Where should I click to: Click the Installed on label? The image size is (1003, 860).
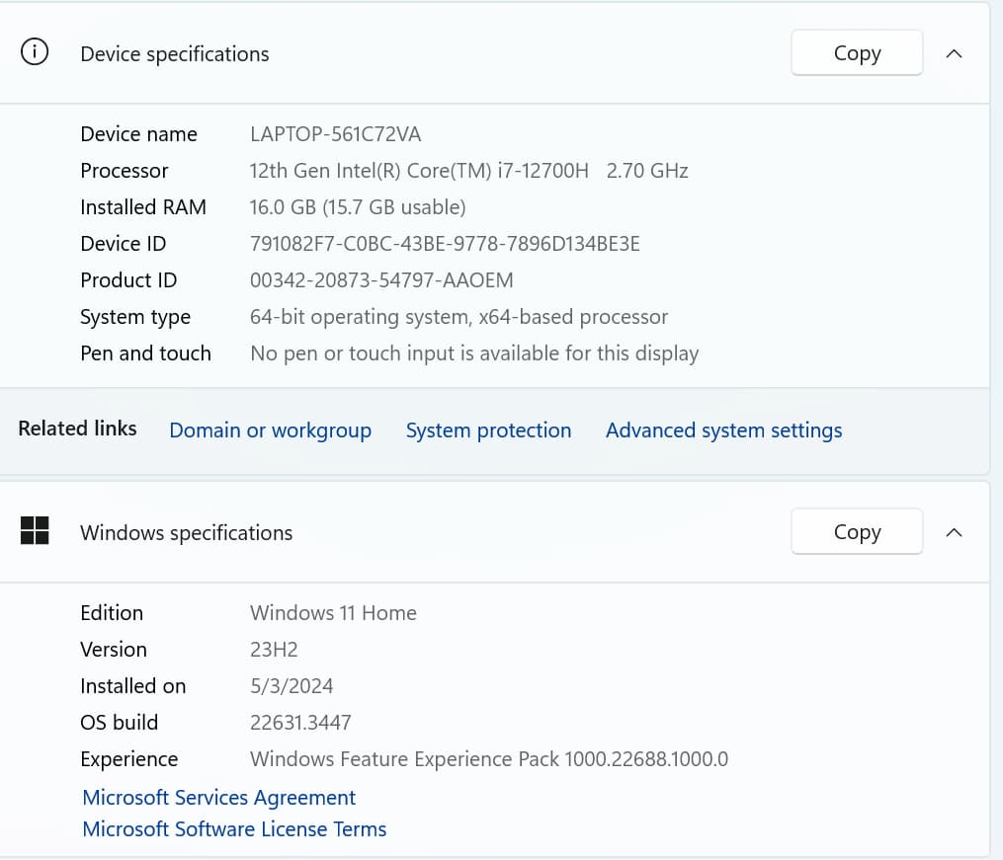click(133, 686)
